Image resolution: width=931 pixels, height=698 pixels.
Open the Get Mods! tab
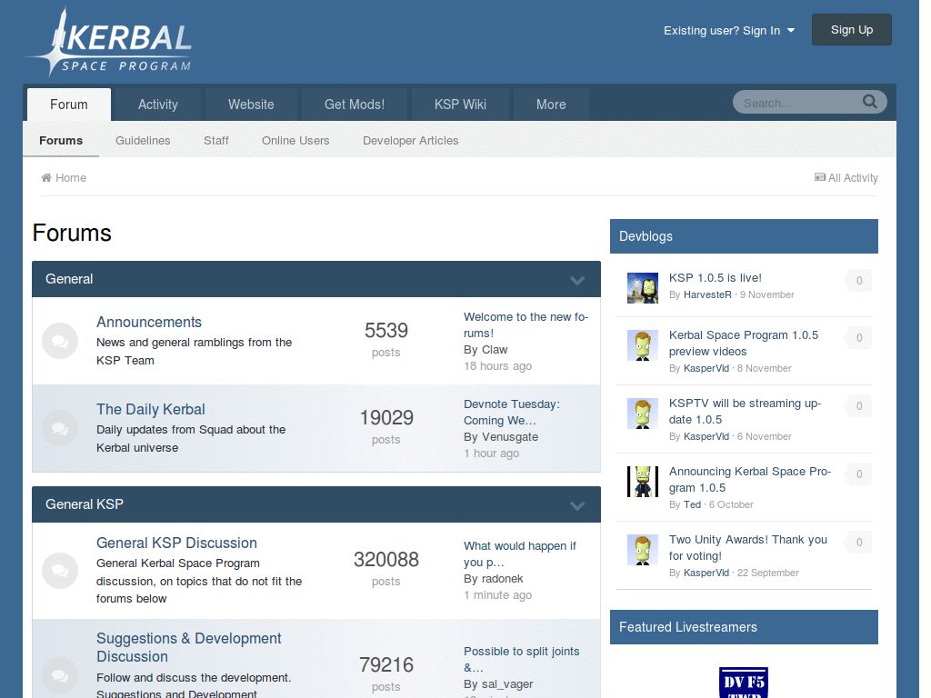[355, 105]
